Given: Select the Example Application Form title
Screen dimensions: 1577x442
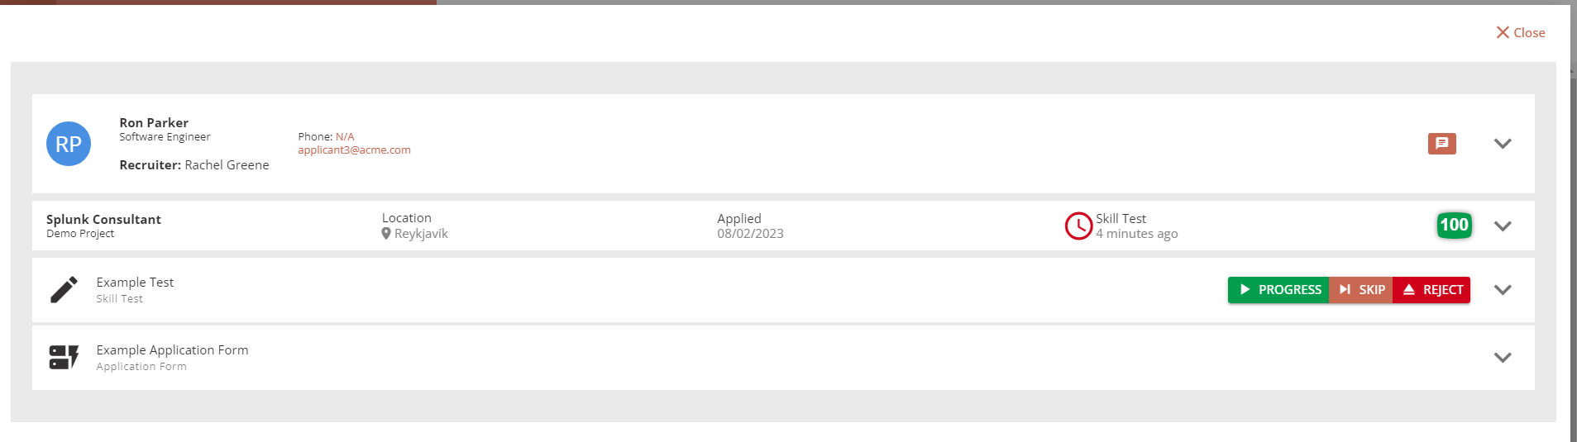Looking at the screenshot, I should click(x=172, y=350).
